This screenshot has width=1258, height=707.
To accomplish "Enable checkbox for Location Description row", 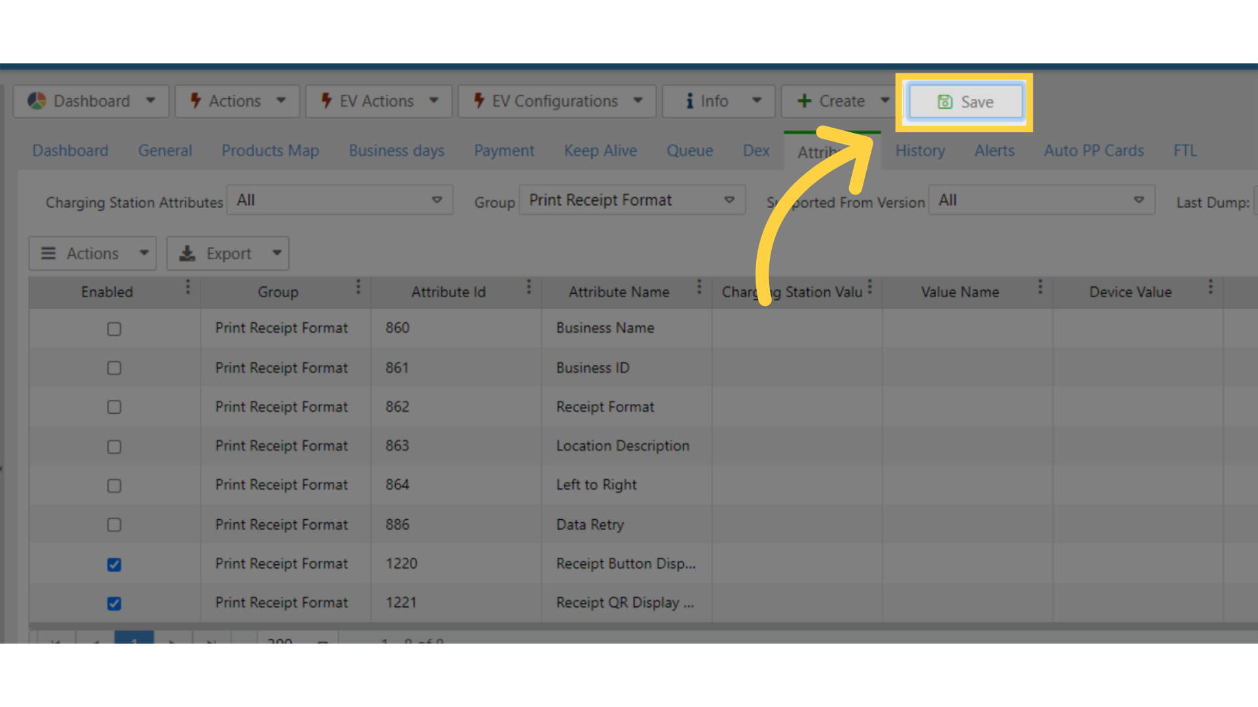I will pyautogui.click(x=114, y=446).
